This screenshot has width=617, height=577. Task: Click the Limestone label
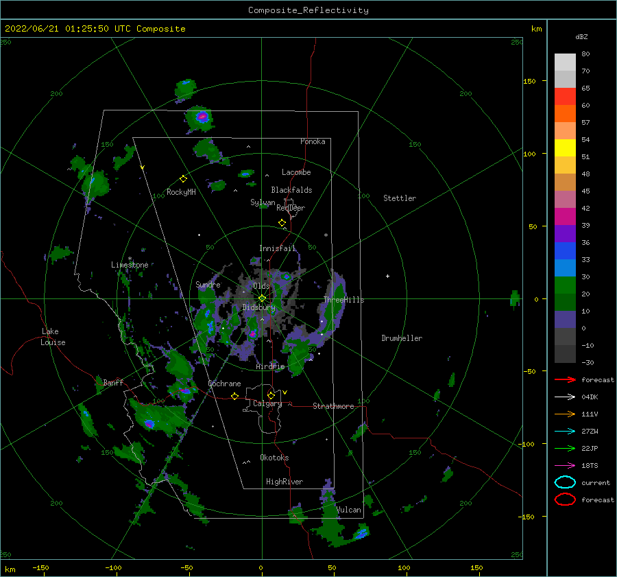tap(130, 265)
